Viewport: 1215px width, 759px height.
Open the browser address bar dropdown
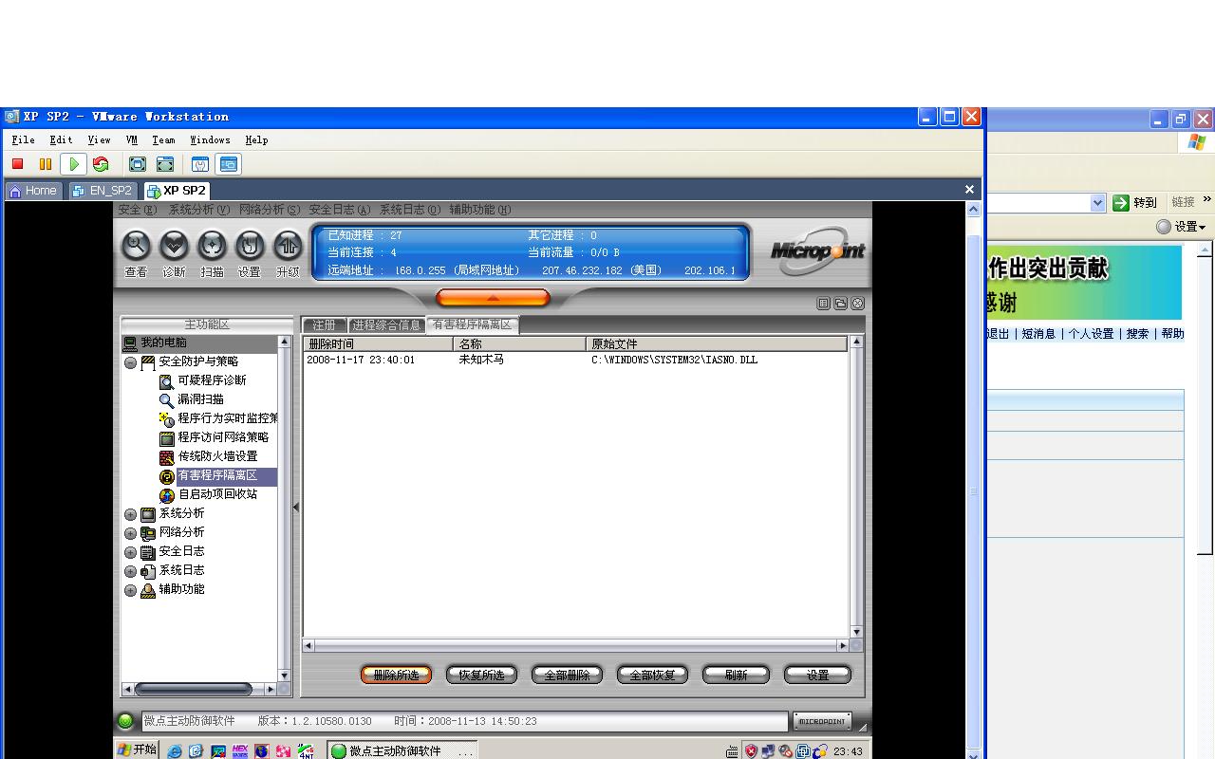(x=1097, y=202)
